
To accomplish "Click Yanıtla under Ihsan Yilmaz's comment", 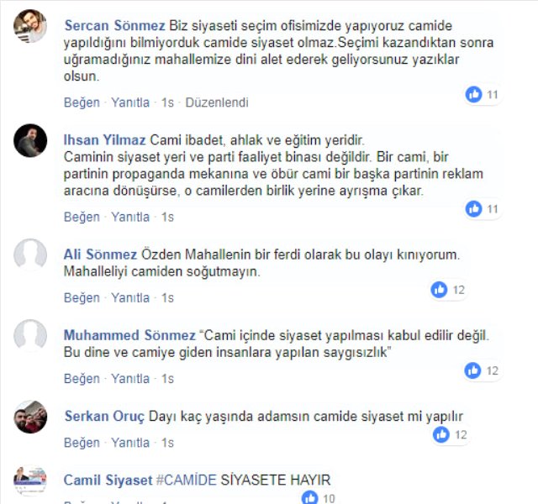I will click(x=130, y=217).
